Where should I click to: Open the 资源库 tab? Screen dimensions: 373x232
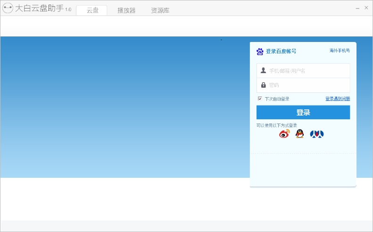160,10
